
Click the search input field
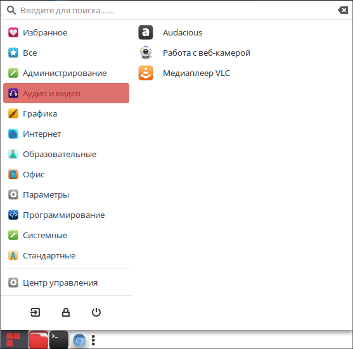point(176,10)
